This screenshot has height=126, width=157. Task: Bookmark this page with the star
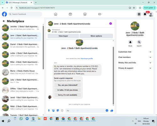coord(134,8)
